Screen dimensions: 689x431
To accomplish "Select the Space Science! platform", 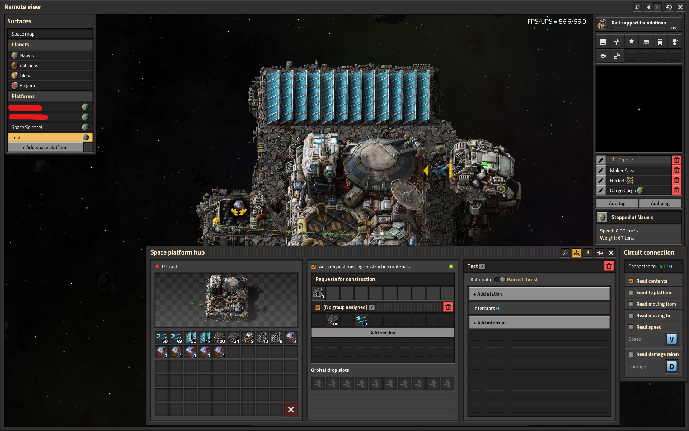I will pos(50,127).
